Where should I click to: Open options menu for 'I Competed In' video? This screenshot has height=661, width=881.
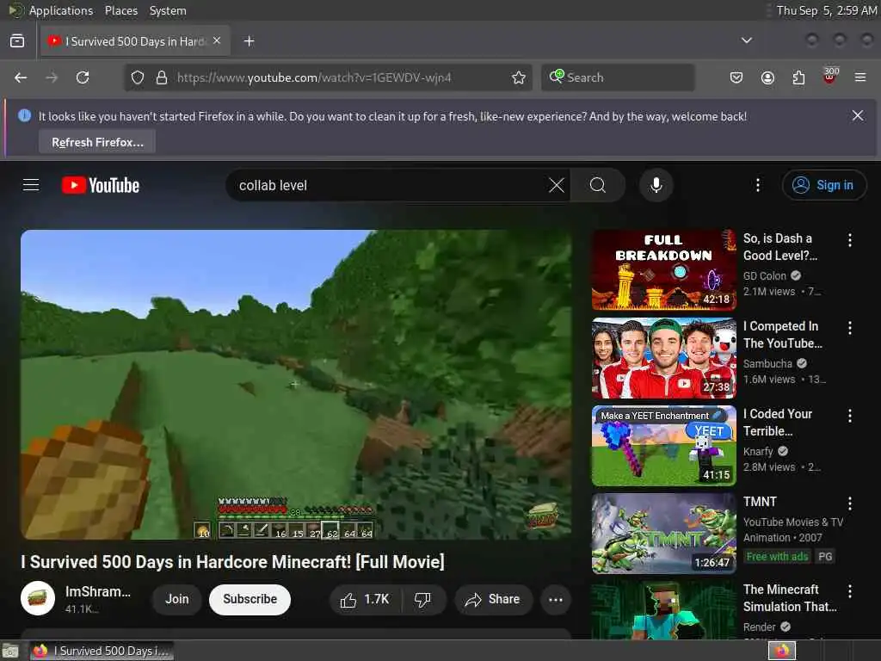pos(850,328)
